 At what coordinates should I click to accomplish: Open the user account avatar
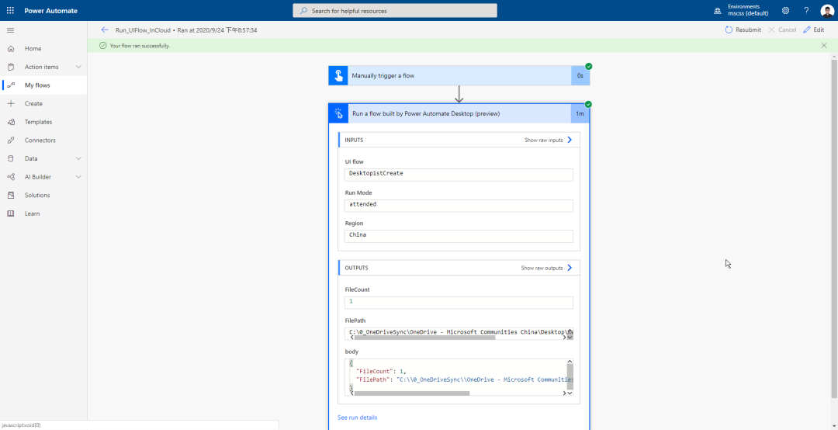[827, 10]
